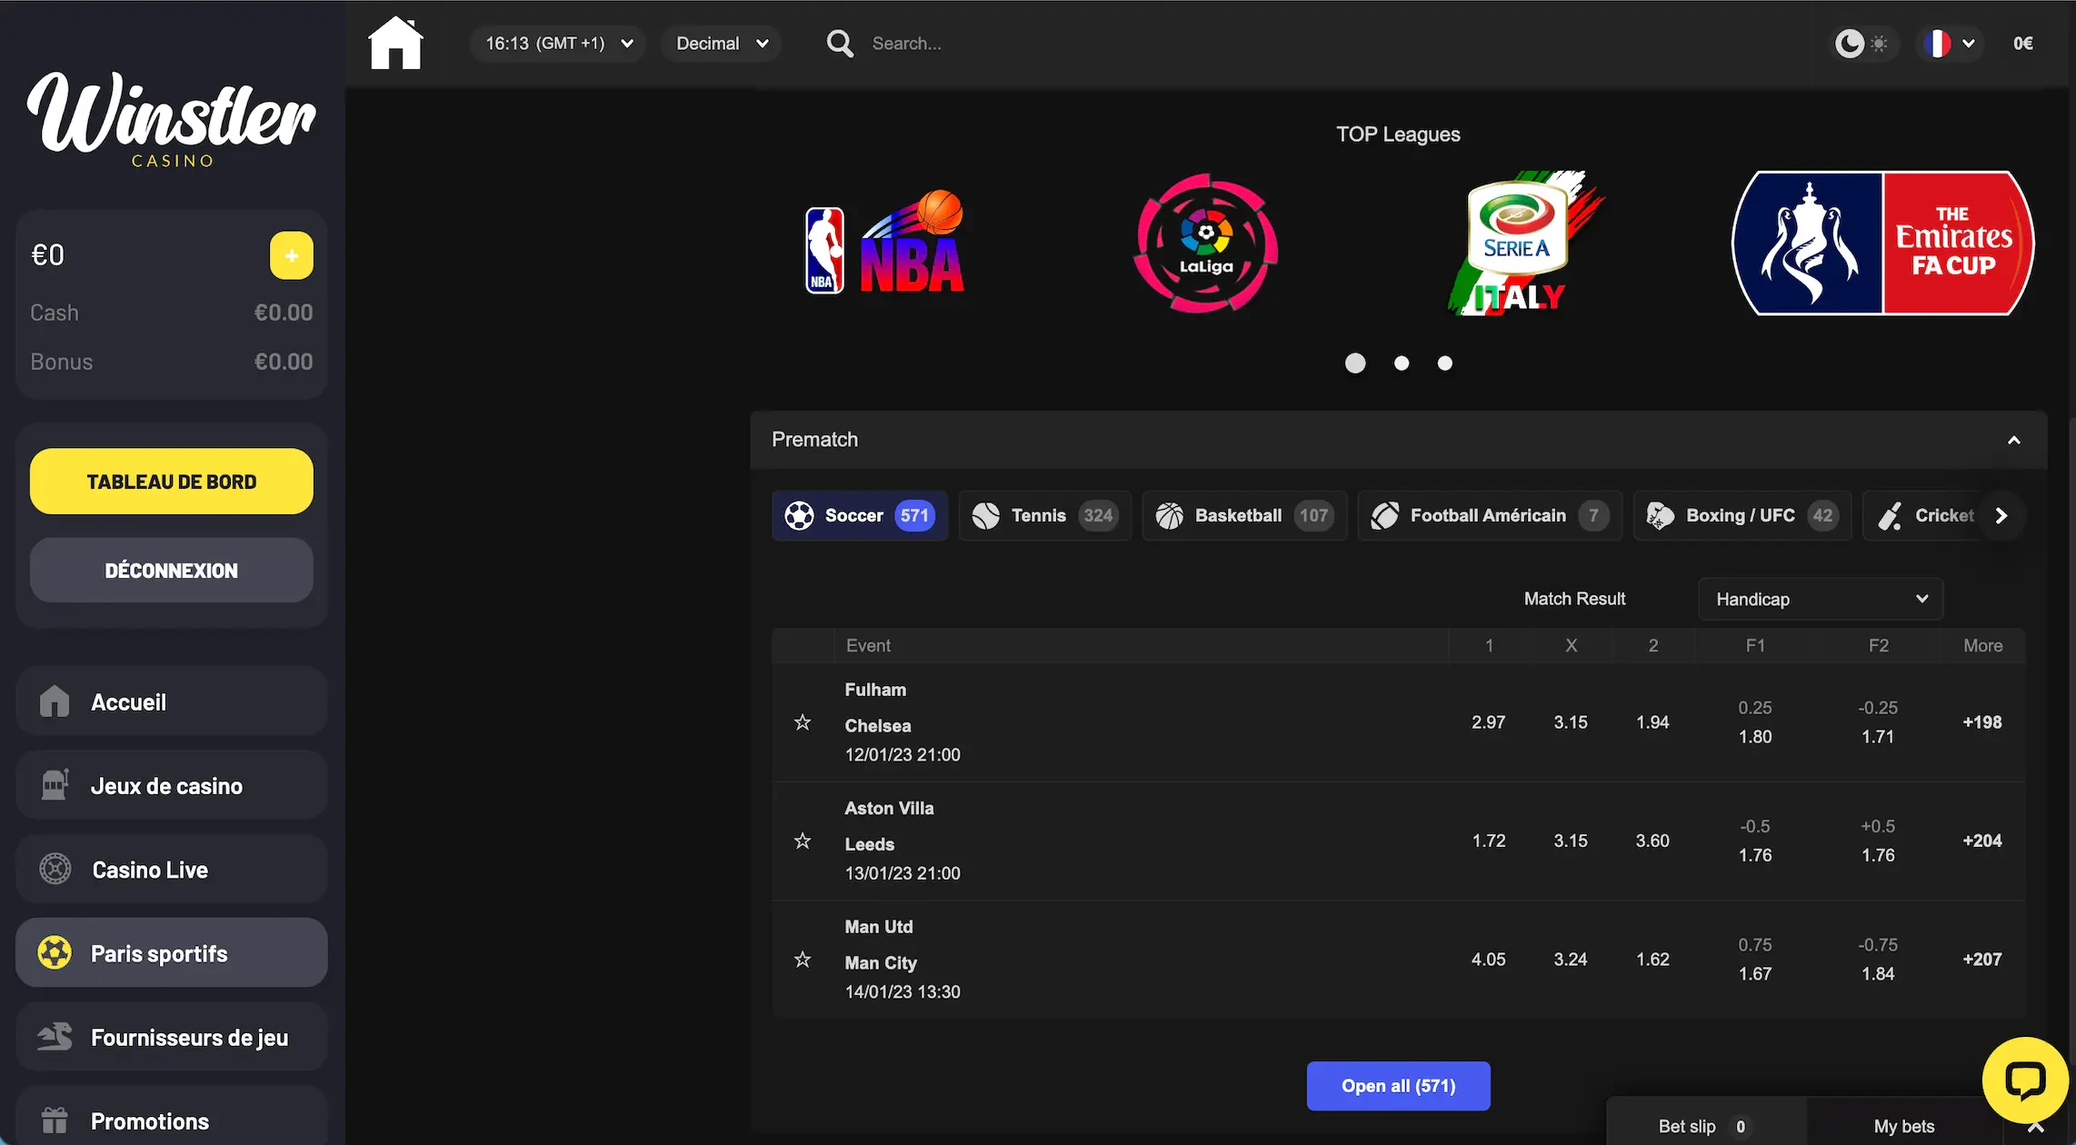Select Leeds handicap +0.5 at 1.76
The height and width of the screenshot is (1145, 2076).
click(1878, 841)
